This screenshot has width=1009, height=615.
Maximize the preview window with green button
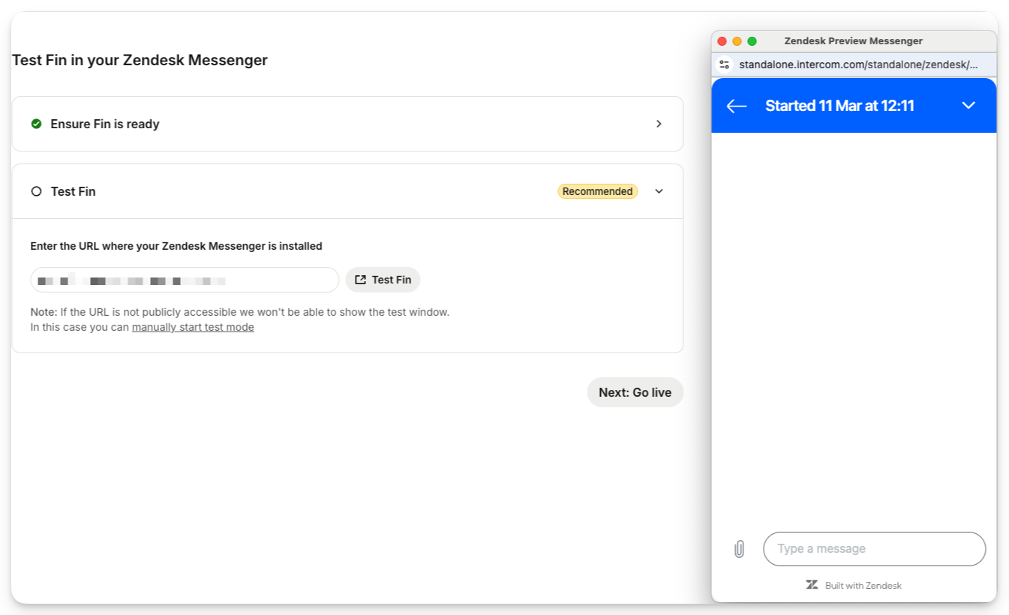click(752, 41)
